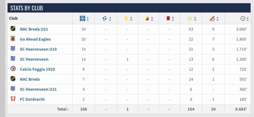Click the Go Ahead Eagles club crest
The height and width of the screenshot is (117, 254).
click(x=12, y=39)
